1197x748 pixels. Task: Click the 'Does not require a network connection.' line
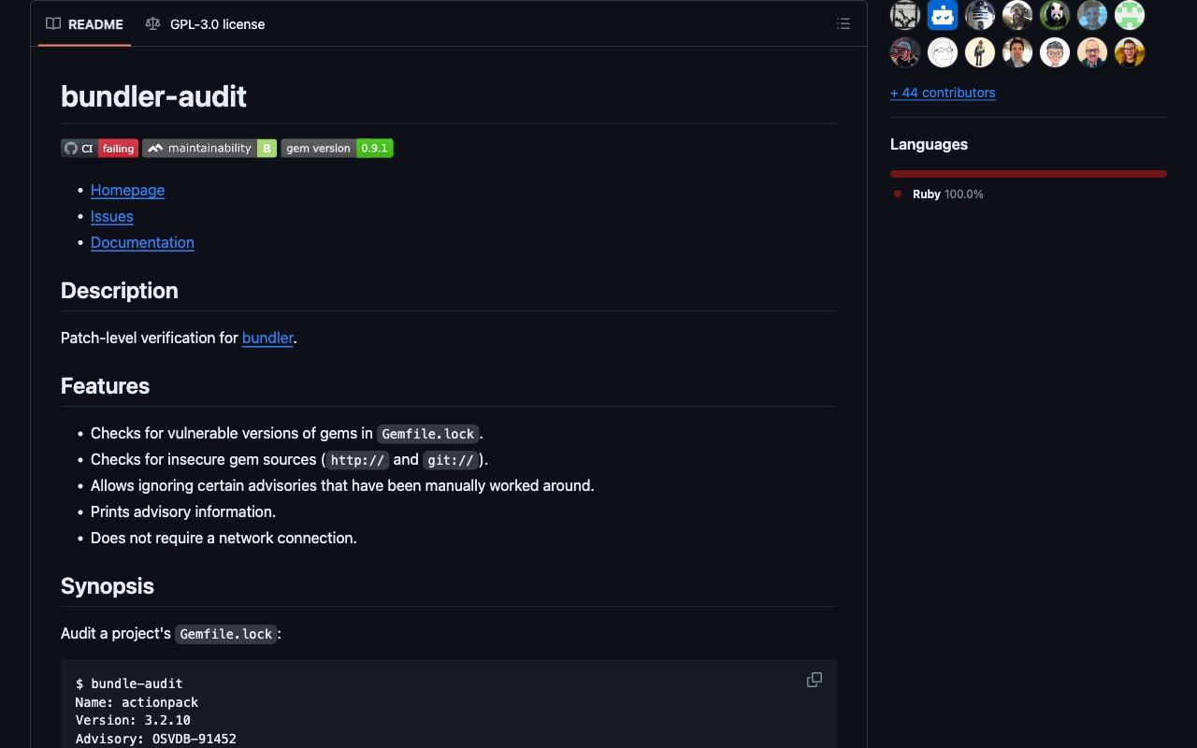pyautogui.click(x=224, y=538)
